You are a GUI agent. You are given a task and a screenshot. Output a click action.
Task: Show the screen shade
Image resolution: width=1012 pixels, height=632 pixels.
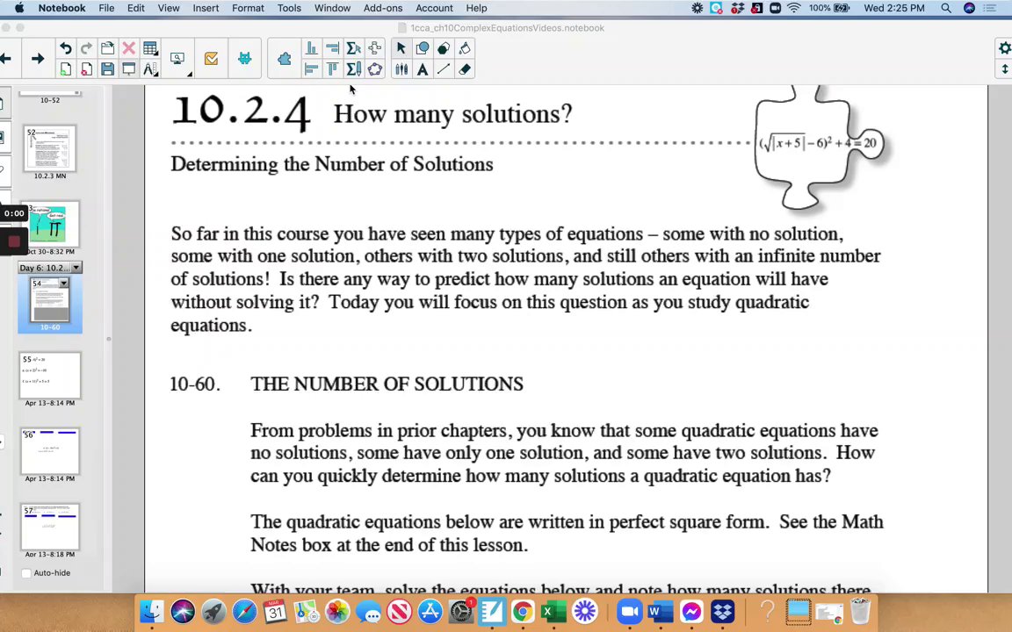(129, 69)
